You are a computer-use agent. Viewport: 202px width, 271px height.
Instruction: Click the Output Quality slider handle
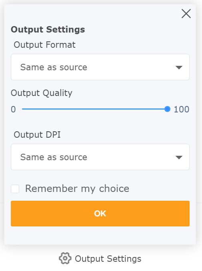(167, 109)
